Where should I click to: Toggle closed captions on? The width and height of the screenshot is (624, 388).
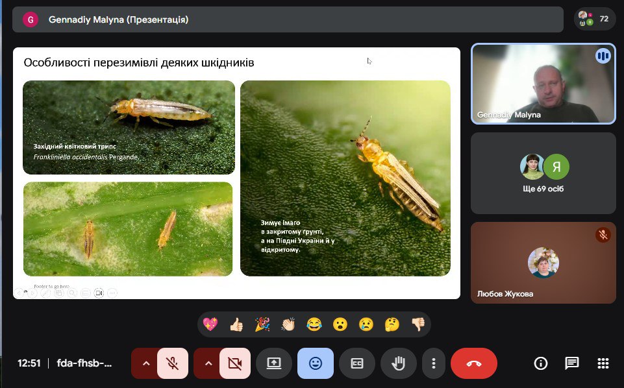coord(356,363)
